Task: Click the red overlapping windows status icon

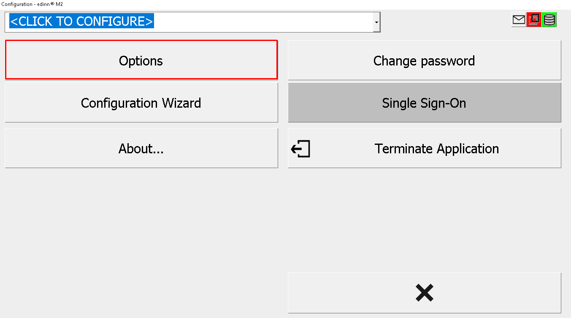Action: 534,19
